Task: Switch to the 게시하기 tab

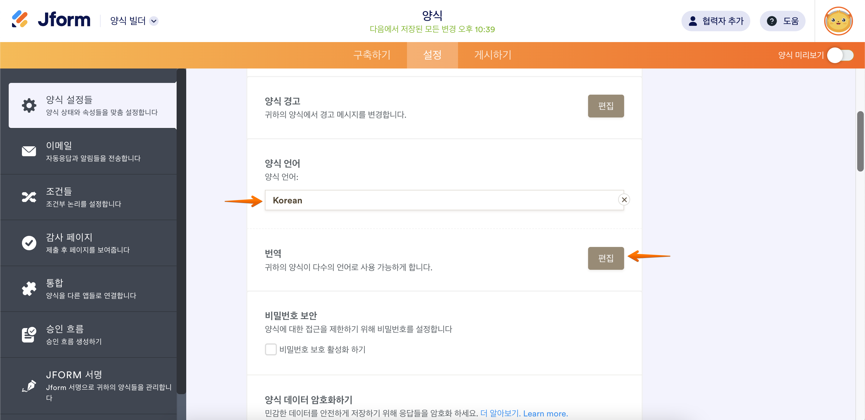Action: pos(493,55)
